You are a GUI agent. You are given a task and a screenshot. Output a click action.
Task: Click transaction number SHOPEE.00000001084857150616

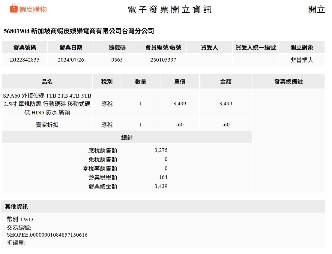coord(47,235)
